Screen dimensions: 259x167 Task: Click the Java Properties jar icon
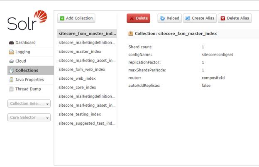(11, 80)
